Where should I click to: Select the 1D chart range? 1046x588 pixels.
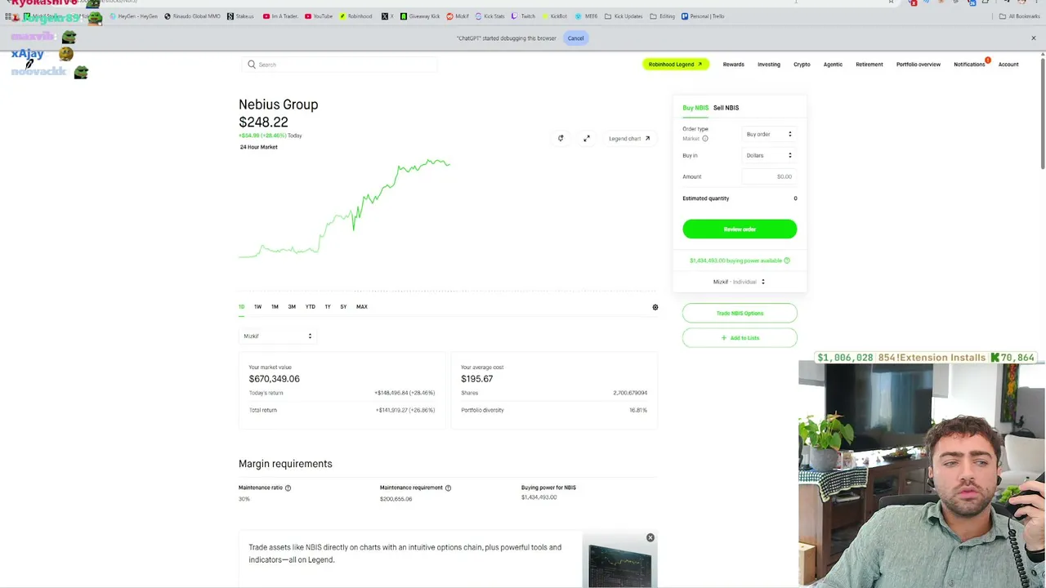click(241, 307)
